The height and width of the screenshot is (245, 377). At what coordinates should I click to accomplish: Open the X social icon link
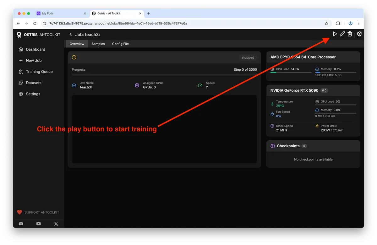point(56,224)
